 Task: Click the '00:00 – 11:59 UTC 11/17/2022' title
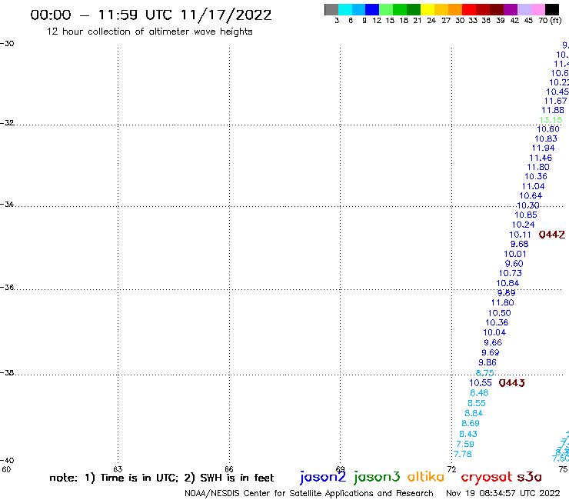click(x=151, y=15)
